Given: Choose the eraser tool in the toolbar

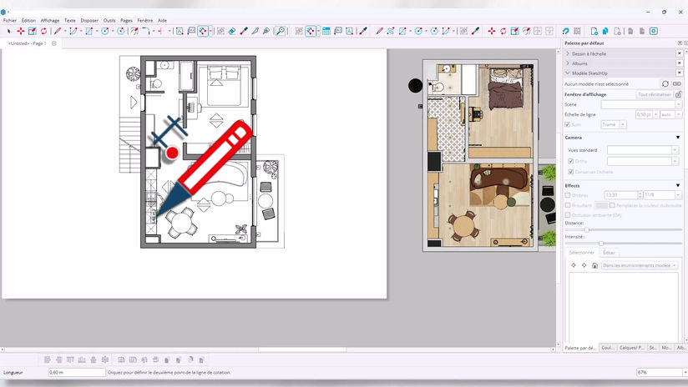Looking at the screenshot, I should [232, 31].
